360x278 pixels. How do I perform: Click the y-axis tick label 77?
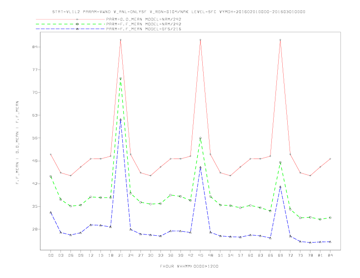point(35,69)
